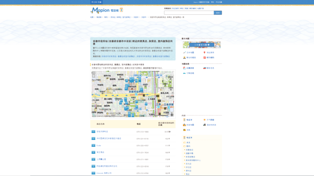The image size is (314, 176).
Task: Open the 安格河原町店 shop link
Action: pyautogui.click(x=102, y=131)
